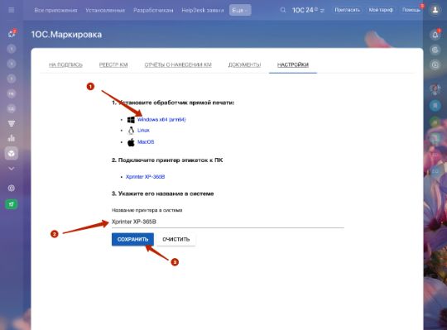Expand the "Ещё" dropdown in top menu
447x330 pixels.
pos(240,10)
